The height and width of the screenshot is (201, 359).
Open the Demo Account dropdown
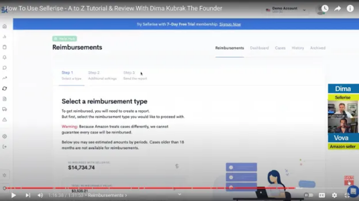[286, 10]
